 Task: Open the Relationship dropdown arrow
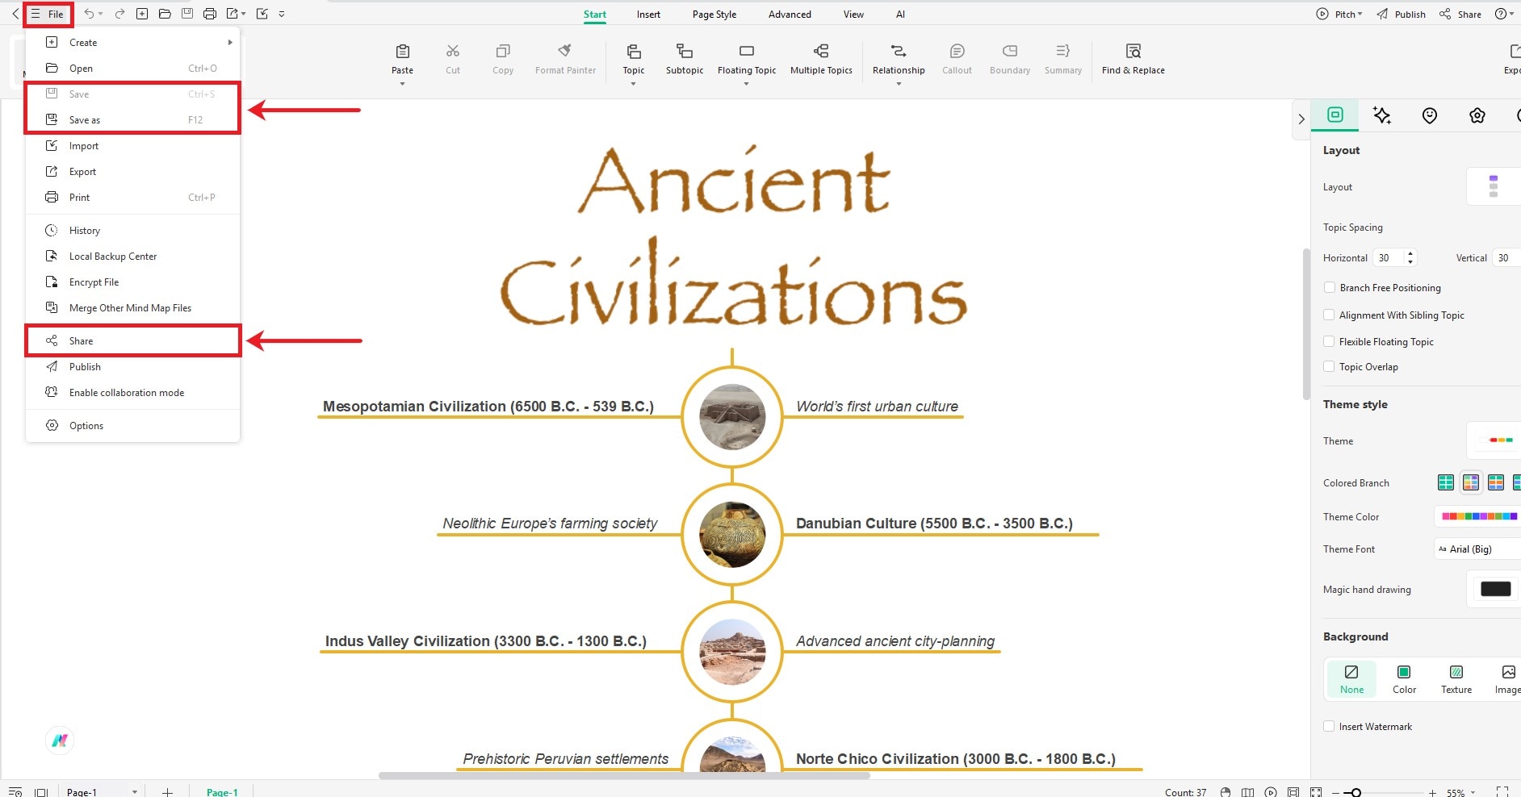[x=899, y=84]
